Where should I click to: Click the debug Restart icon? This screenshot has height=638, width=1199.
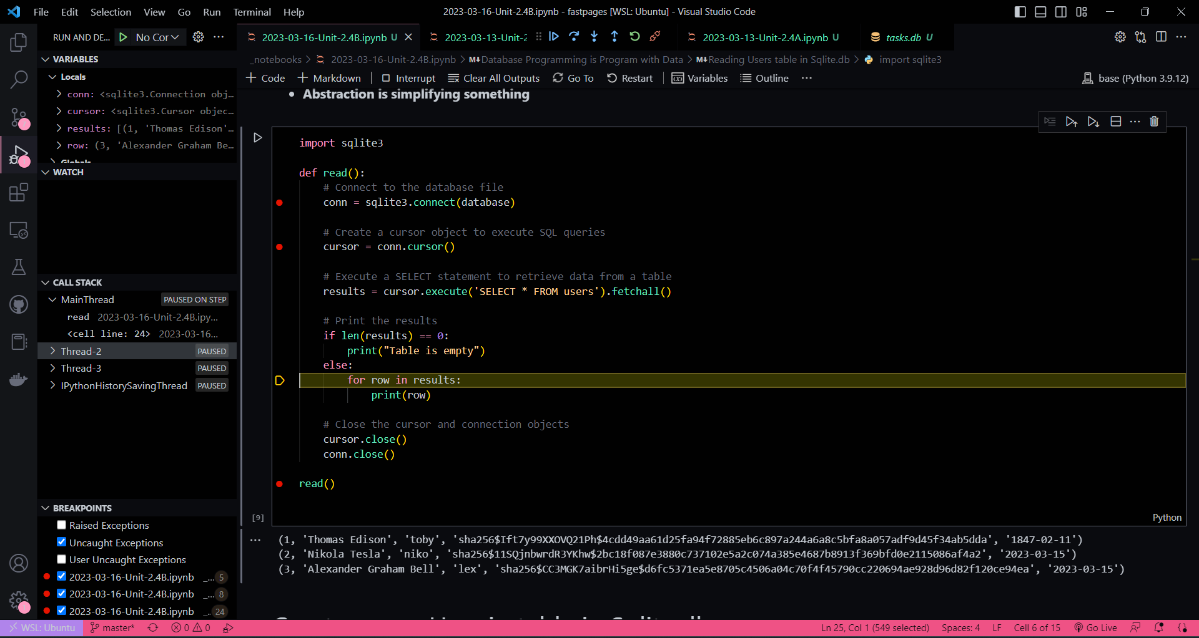point(634,37)
